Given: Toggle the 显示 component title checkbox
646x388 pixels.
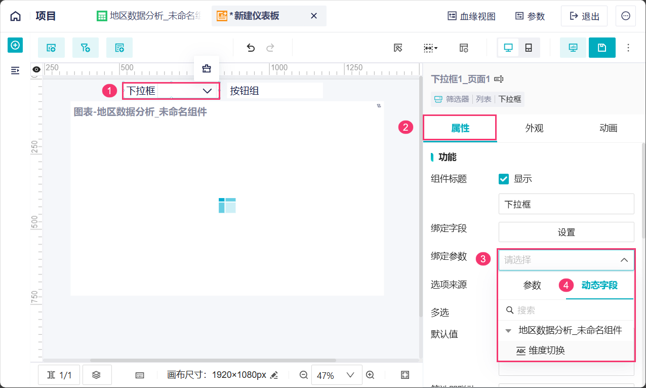Looking at the screenshot, I should (504, 179).
